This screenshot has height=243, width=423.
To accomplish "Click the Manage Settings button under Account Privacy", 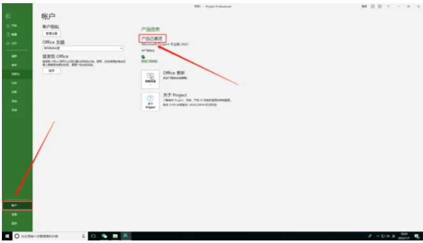I will [x=52, y=34].
